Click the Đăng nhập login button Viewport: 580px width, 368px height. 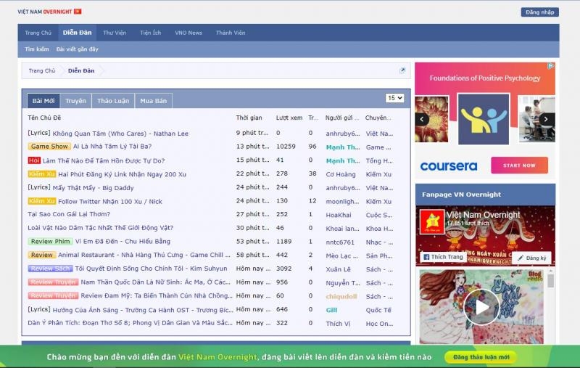click(539, 12)
